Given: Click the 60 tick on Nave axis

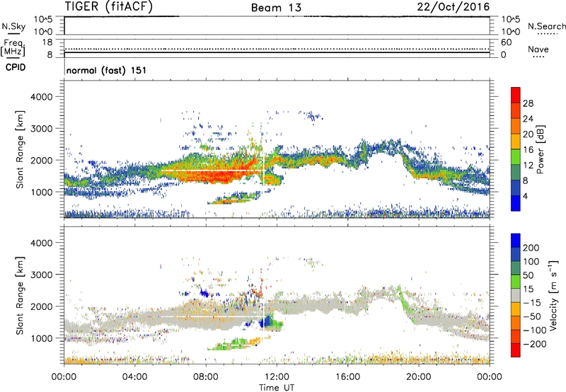Looking at the screenshot, I should point(506,42).
